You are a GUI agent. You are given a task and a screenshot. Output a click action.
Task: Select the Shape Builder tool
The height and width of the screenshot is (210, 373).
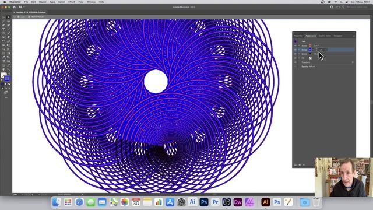pyautogui.click(x=3, y=49)
